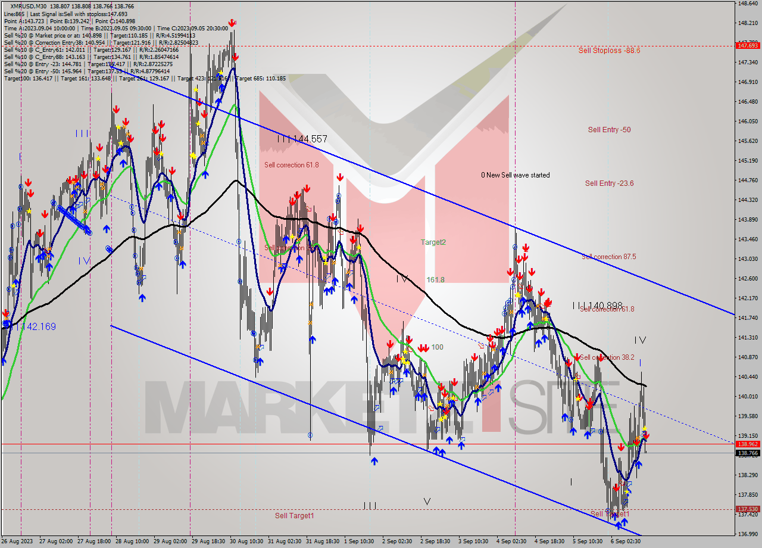Click the 'Sell Stoploss -88.6' label
Screen dimensions: 762x548
click(609, 51)
